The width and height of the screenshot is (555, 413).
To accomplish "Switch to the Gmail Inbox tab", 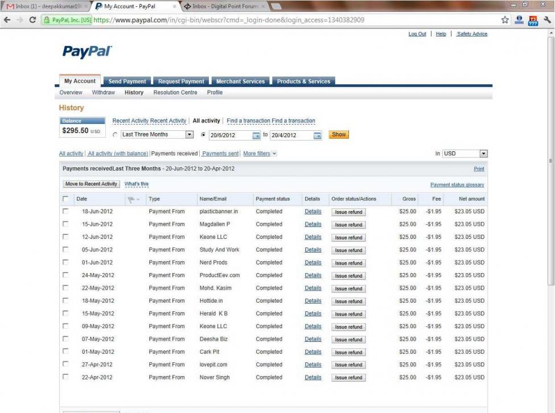I will point(46,6).
